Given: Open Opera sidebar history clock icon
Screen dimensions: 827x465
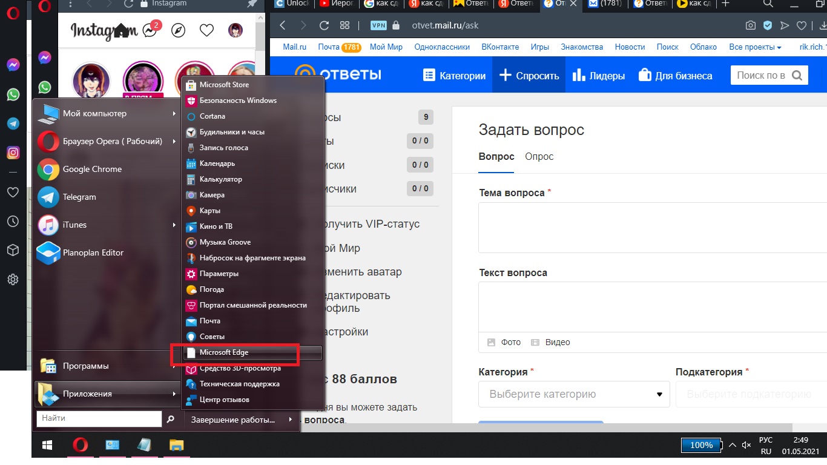Looking at the screenshot, I should [13, 222].
